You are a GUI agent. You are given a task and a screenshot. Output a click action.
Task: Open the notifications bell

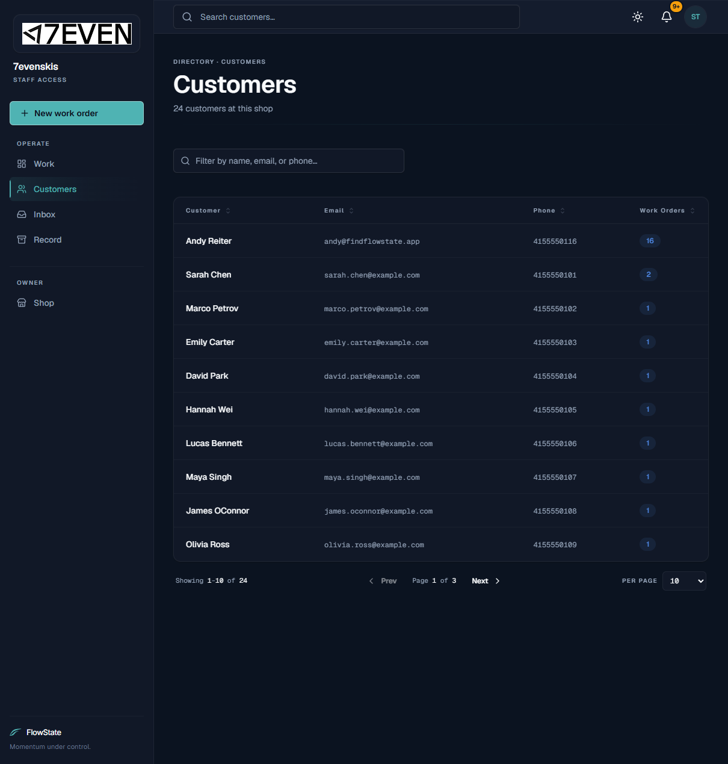pyautogui.click(x=667, y=17)
